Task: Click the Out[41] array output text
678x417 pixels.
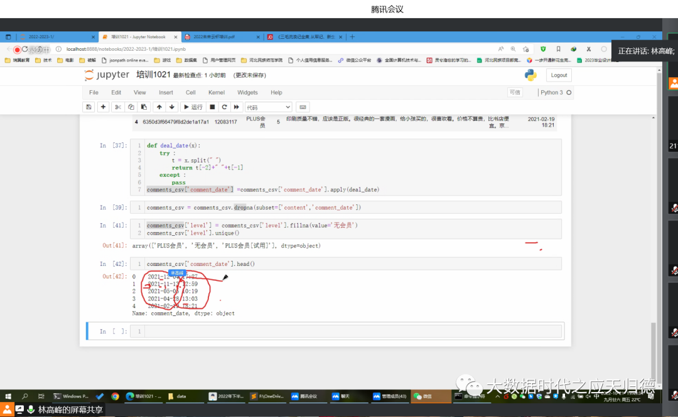Action: pyautogui.click(x=226, y=246)
